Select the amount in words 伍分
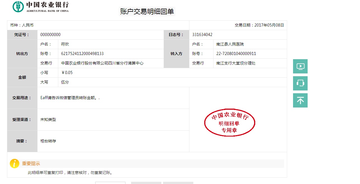360x184 pixels. [65, 82]
